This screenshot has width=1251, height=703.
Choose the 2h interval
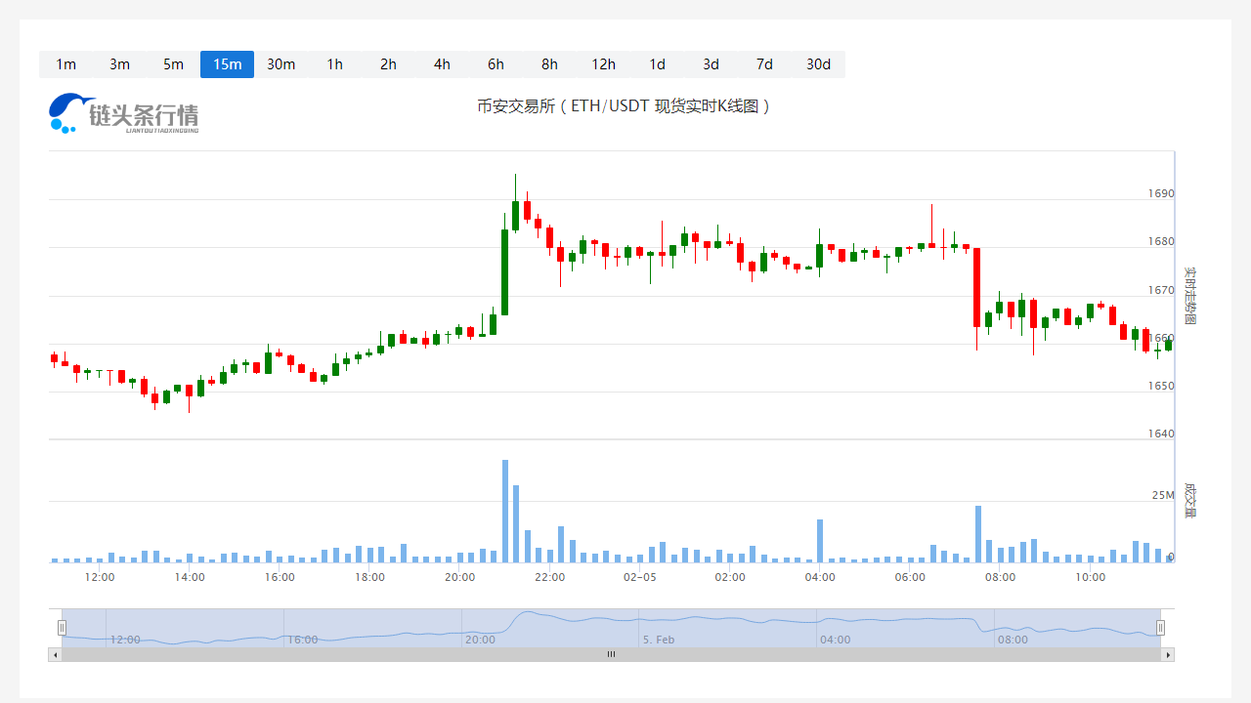click(x=388, y=64)
